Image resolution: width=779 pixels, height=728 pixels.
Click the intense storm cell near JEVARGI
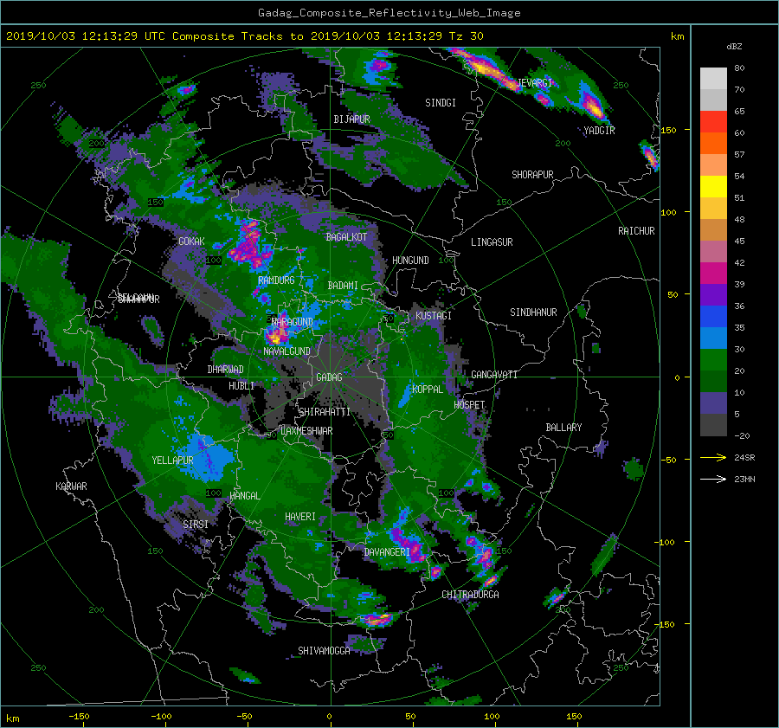tap(485, 67)
